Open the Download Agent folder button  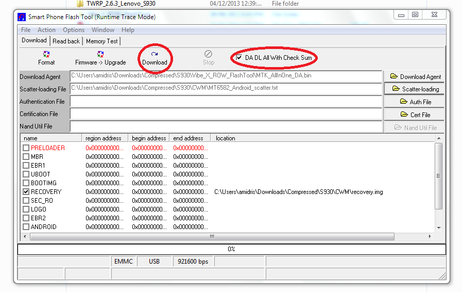click(415, 77)
